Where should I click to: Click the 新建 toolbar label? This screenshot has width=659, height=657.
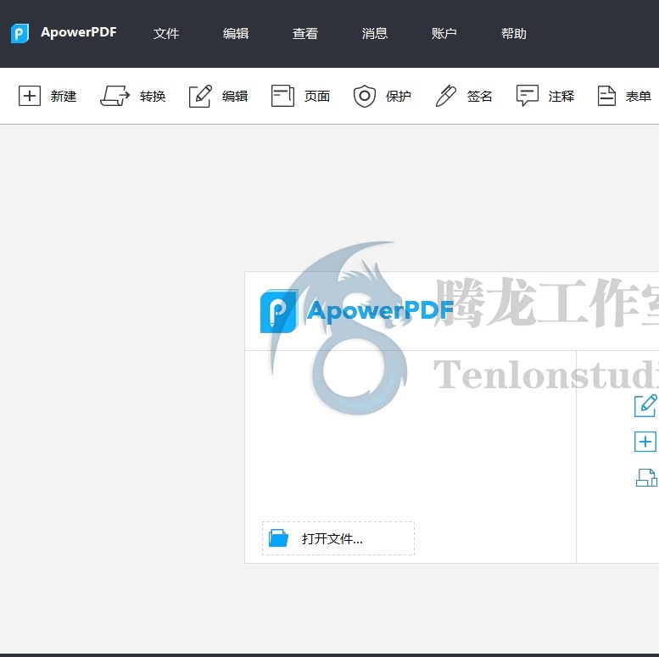[x=64, y=96]
